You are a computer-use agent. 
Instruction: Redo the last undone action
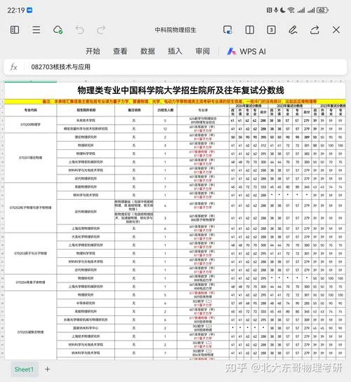(x=101, y=30)
